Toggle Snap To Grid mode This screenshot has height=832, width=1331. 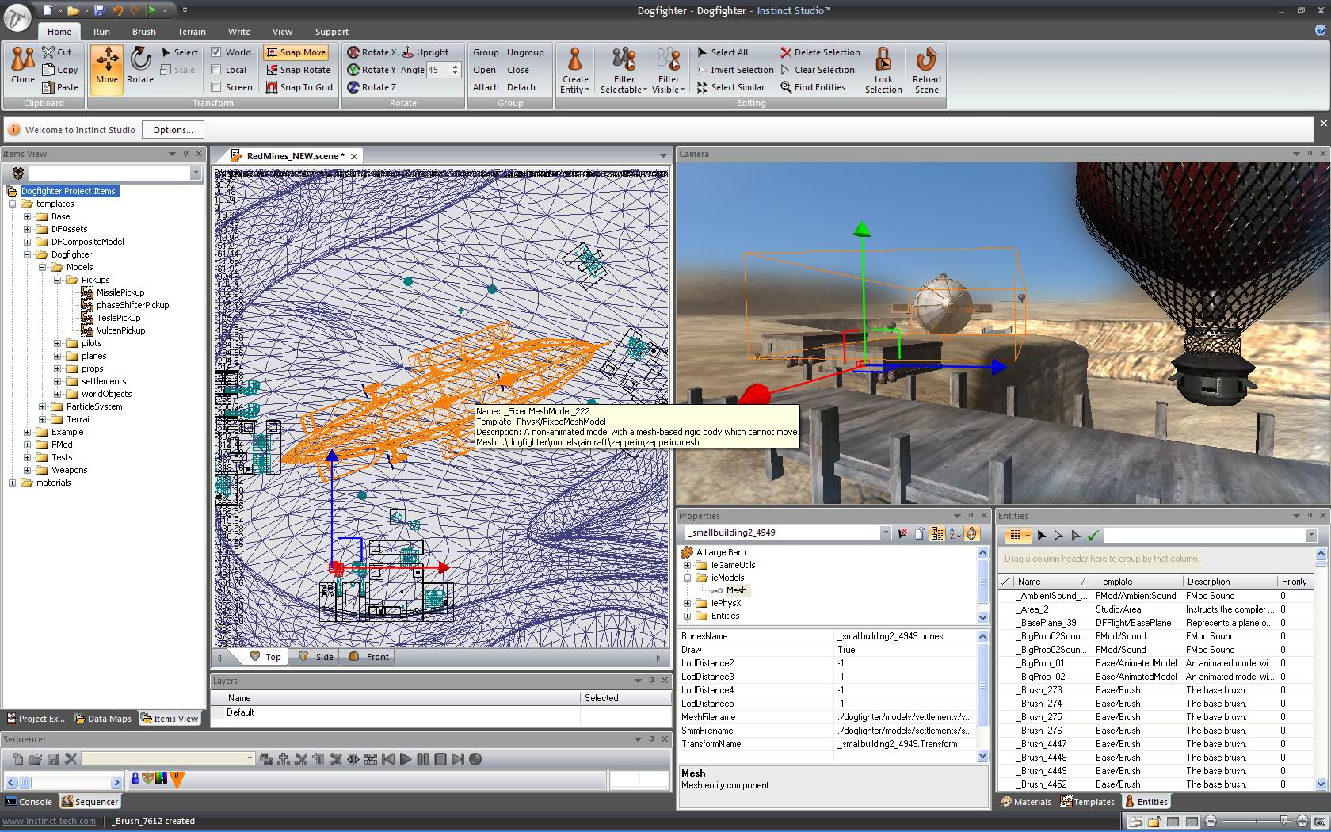click(299, 87)
